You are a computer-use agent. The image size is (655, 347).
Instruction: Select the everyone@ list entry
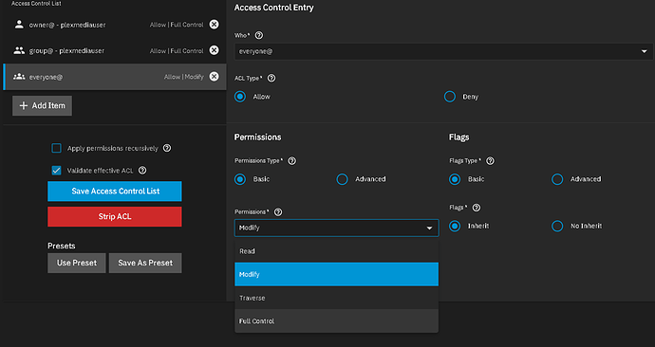[115, 77]
